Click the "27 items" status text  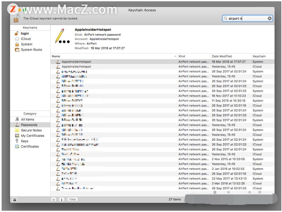click(x=175, y=199)
